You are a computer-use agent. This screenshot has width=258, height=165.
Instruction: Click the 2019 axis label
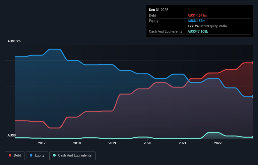point(112,143)
